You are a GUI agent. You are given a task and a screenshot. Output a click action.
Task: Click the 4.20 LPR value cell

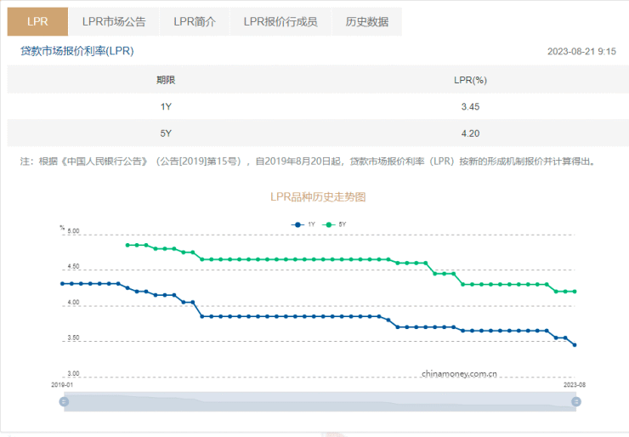point(470,133)
